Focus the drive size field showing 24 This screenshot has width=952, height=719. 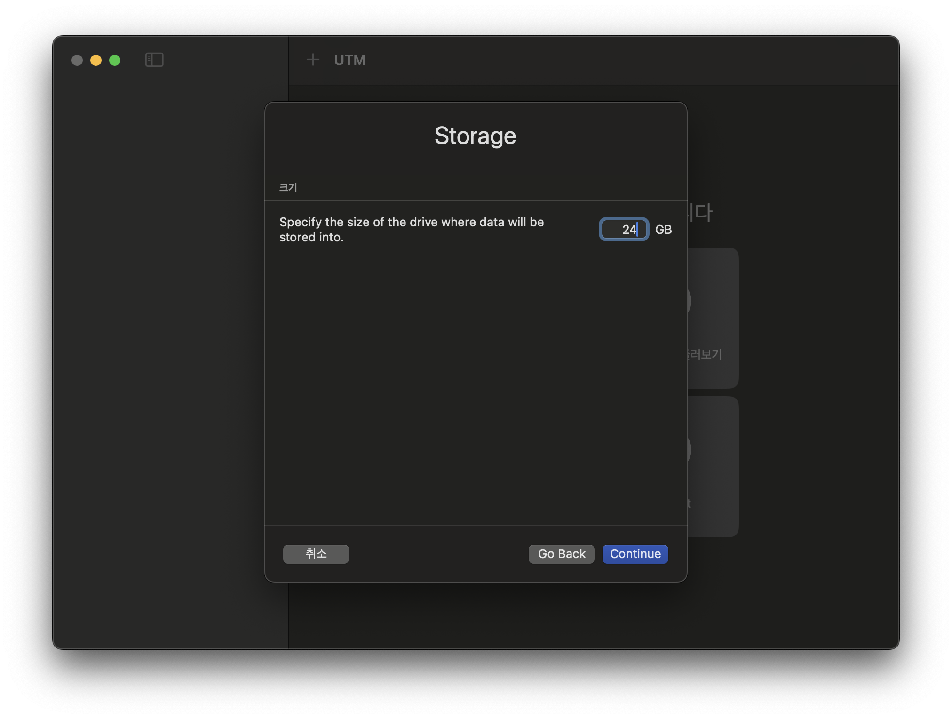pos(624,230)
